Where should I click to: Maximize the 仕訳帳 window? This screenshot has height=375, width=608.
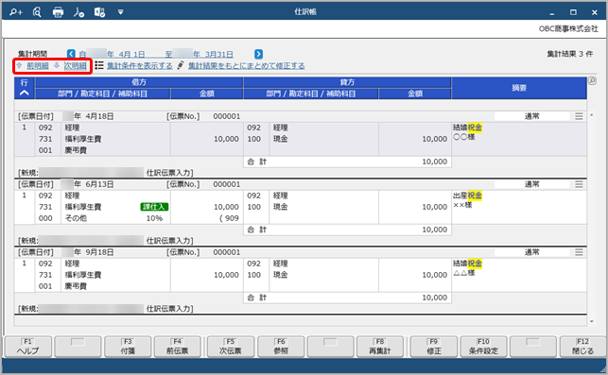pos(574,12)
